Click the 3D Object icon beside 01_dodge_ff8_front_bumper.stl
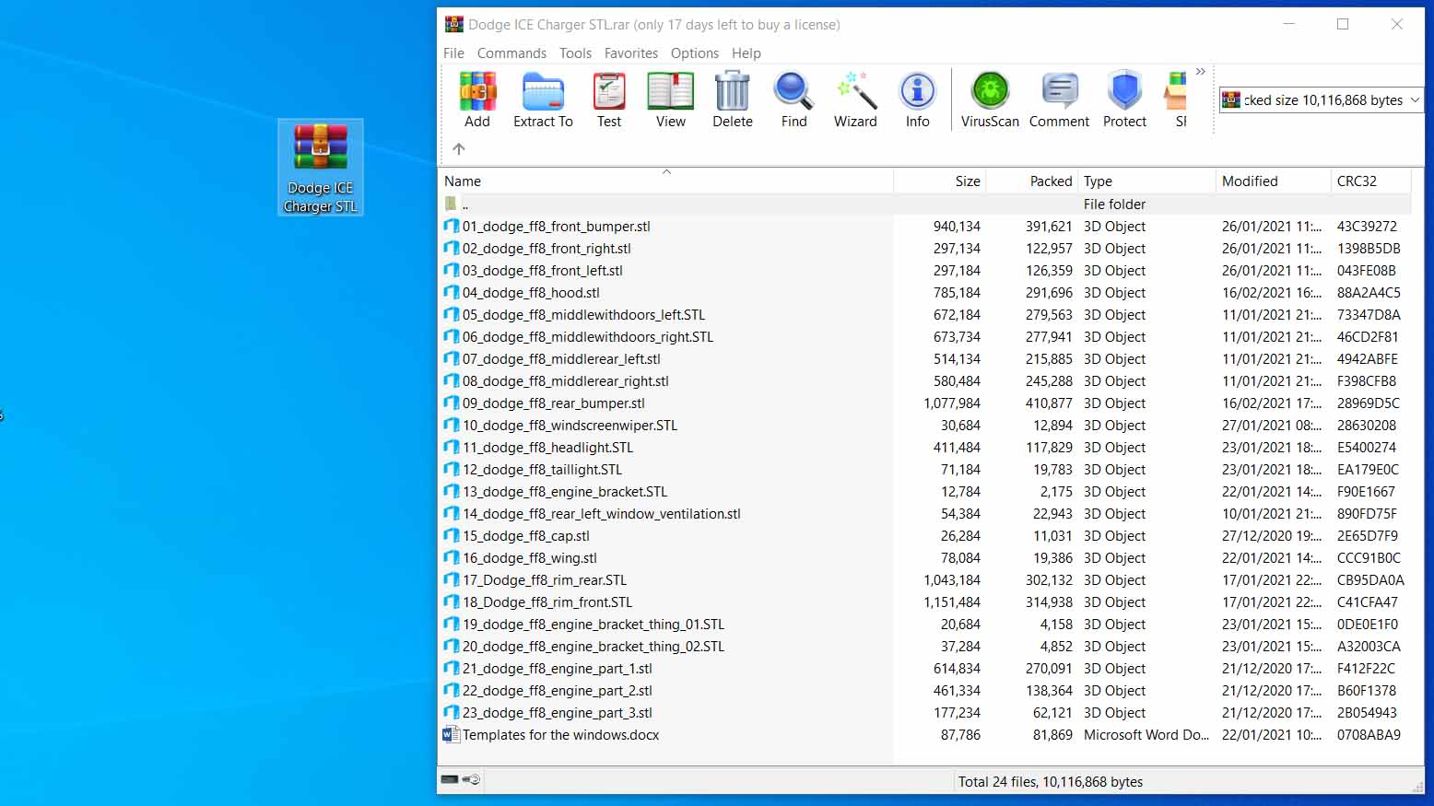Screen dimensions: 1434x806 [452, 226]
